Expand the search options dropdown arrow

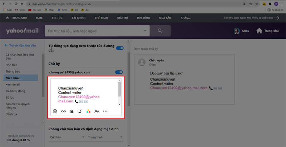[x=145, y=31]
